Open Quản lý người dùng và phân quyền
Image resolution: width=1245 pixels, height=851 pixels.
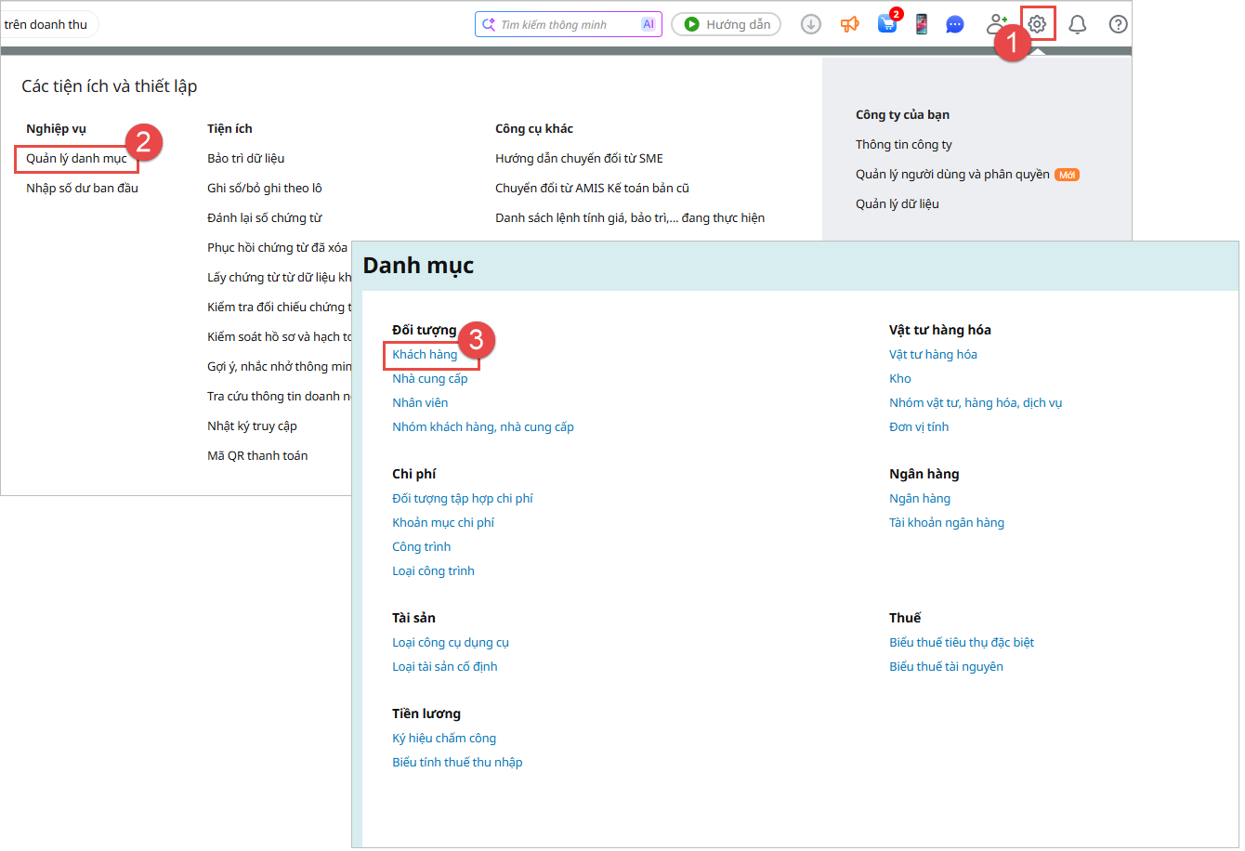point(952,175)
